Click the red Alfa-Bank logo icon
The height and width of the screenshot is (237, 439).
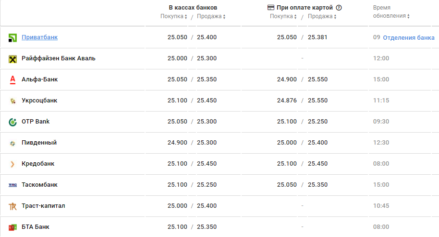[13, 79]
